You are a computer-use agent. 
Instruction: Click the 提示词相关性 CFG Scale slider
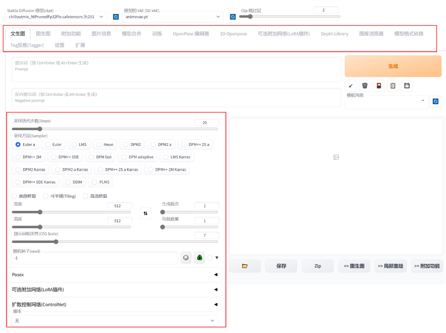115,242
